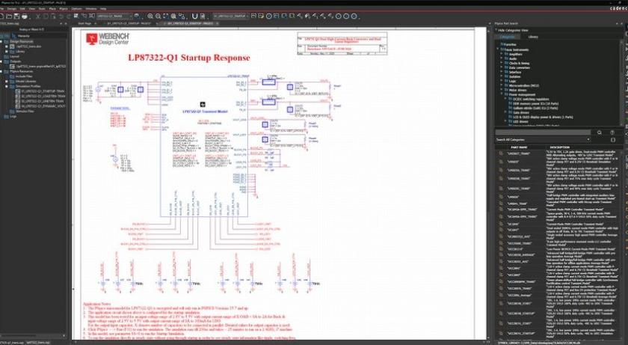Select the Library folder in project tree
Image resolution: width=628 pixels, height=345 pixels.
(19, 52)
